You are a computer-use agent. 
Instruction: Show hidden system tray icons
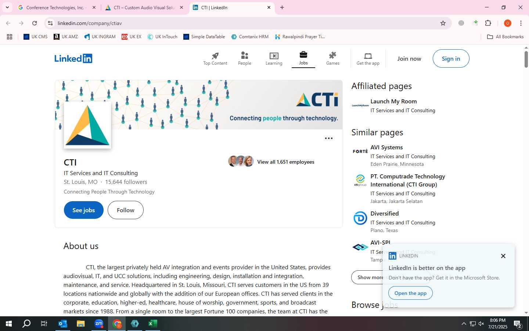coord(464,324)
